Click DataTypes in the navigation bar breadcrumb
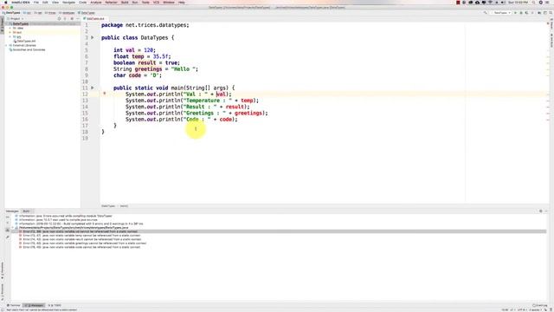This screenshot has width=554, height=312. (x=12, y=13)
